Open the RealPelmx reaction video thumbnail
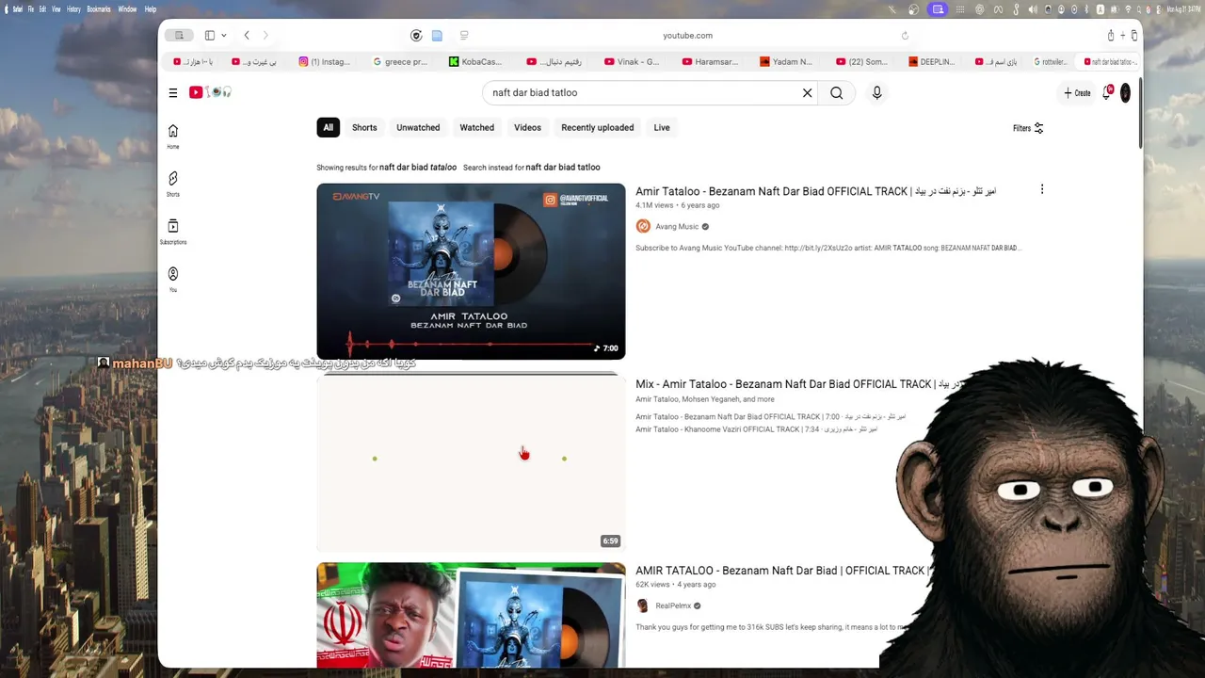This screenshot has height=678, width=1205. (471, 615)
